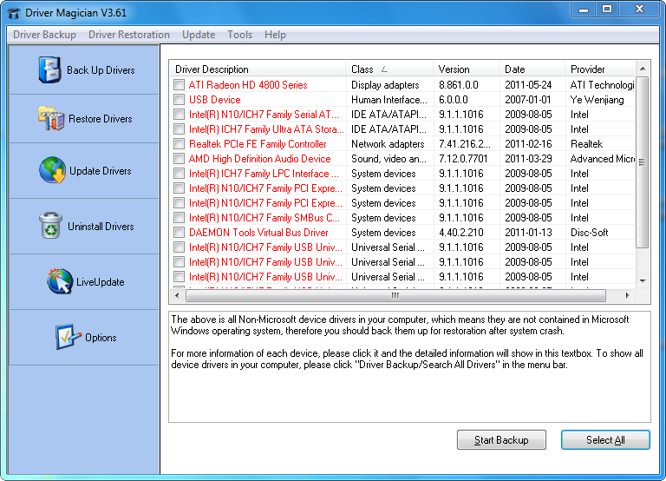Check the AMD High Definition Audio Device box
Viewport: 666px width, 481px height.
180,159
